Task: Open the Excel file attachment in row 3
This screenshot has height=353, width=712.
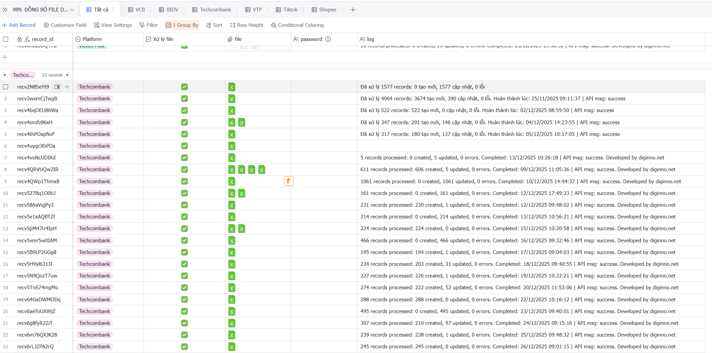Action: (231, 111)
